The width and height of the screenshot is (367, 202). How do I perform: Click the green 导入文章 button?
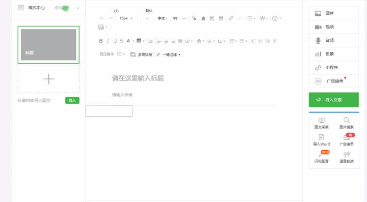334,99
